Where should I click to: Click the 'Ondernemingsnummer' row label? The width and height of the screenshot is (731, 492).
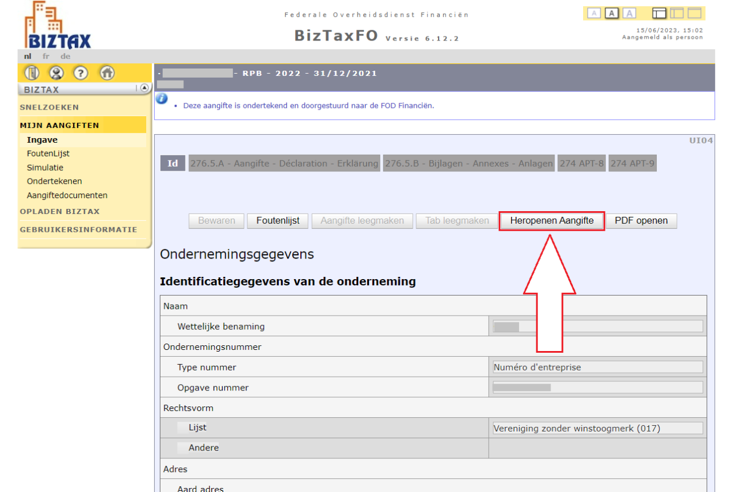212,346
